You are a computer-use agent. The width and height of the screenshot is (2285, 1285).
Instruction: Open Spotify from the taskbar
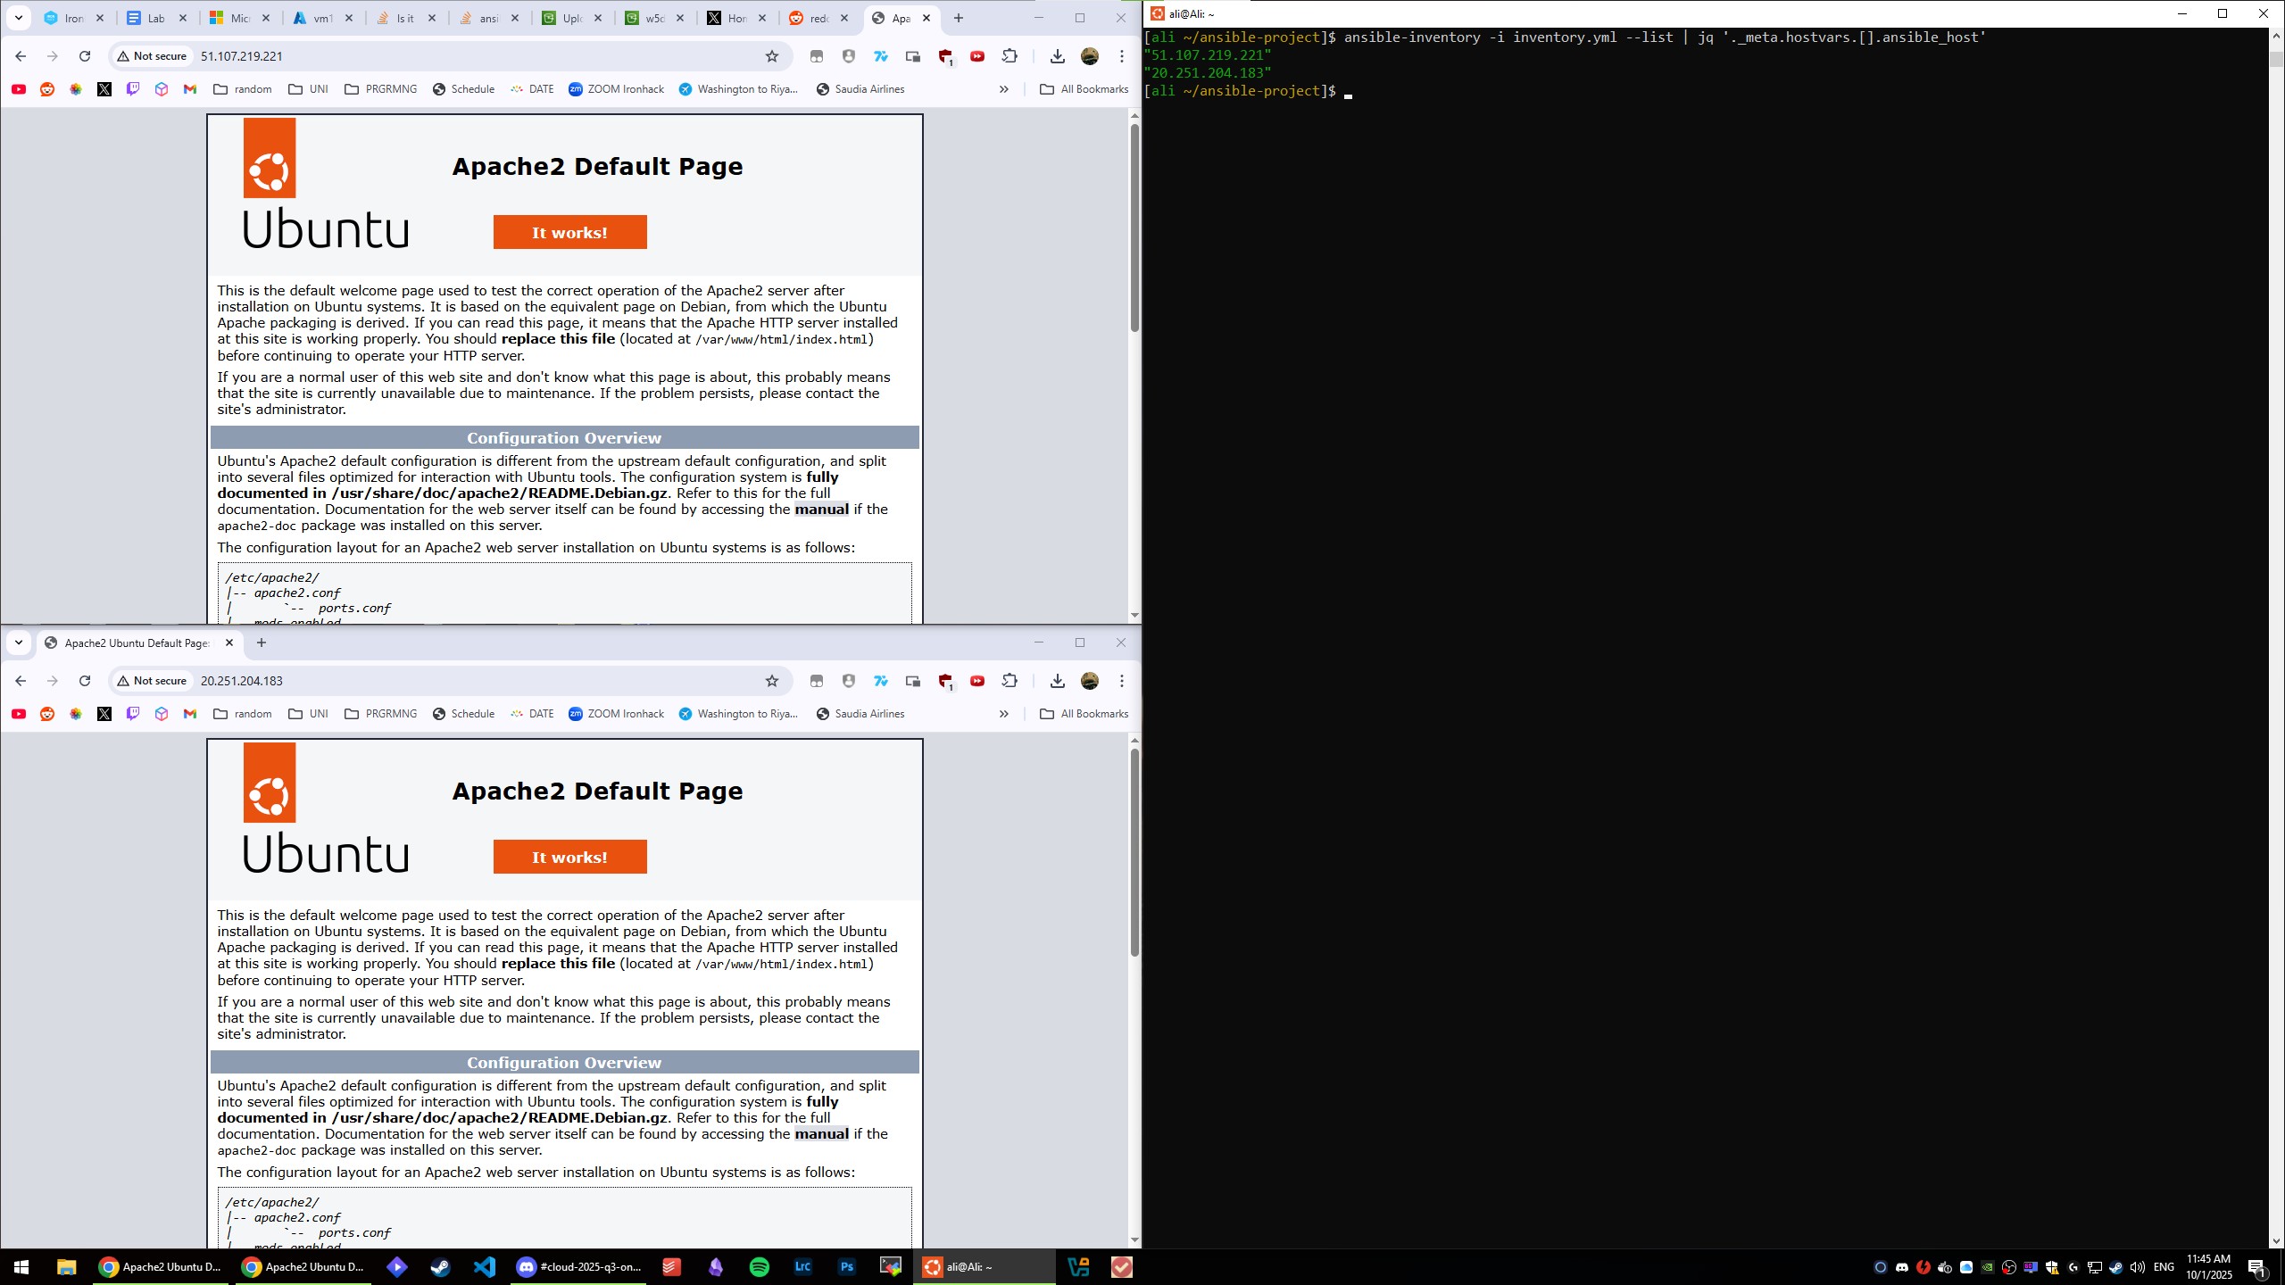click(x=759, y=1267)
